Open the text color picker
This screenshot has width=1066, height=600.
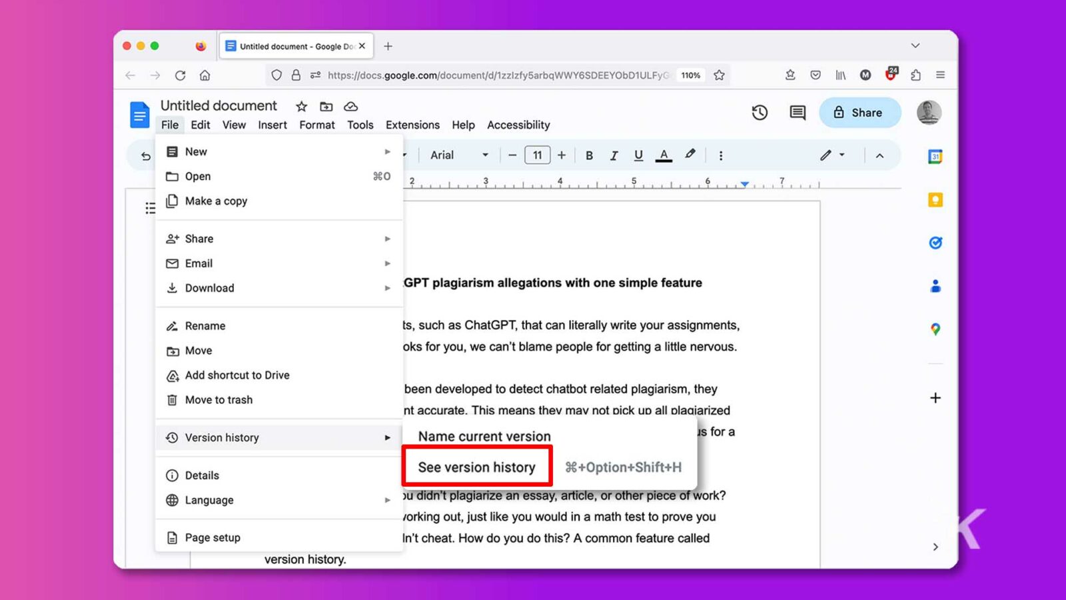tap(664, 155)
